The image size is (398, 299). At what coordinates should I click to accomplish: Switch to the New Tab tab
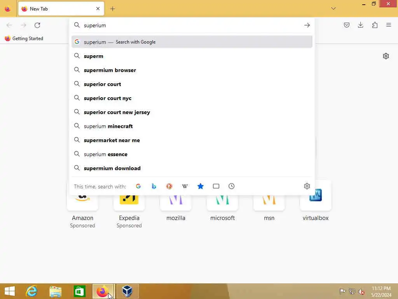(61, 9)
